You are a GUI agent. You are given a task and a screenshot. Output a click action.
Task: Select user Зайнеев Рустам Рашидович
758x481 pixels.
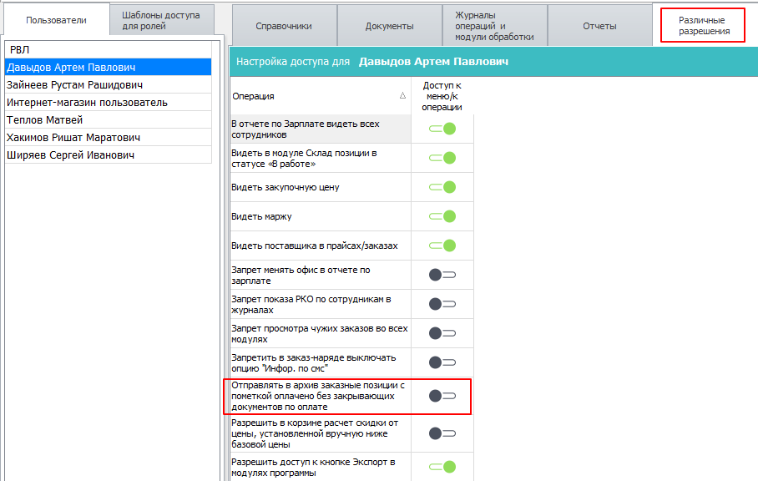(x=75, y=85)
